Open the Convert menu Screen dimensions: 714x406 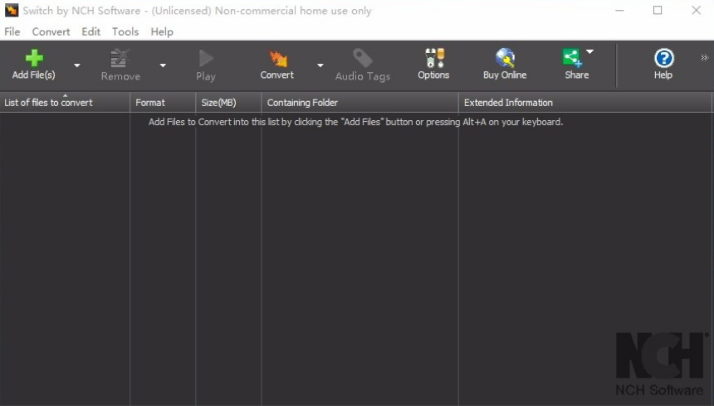[x=51, y=31]
